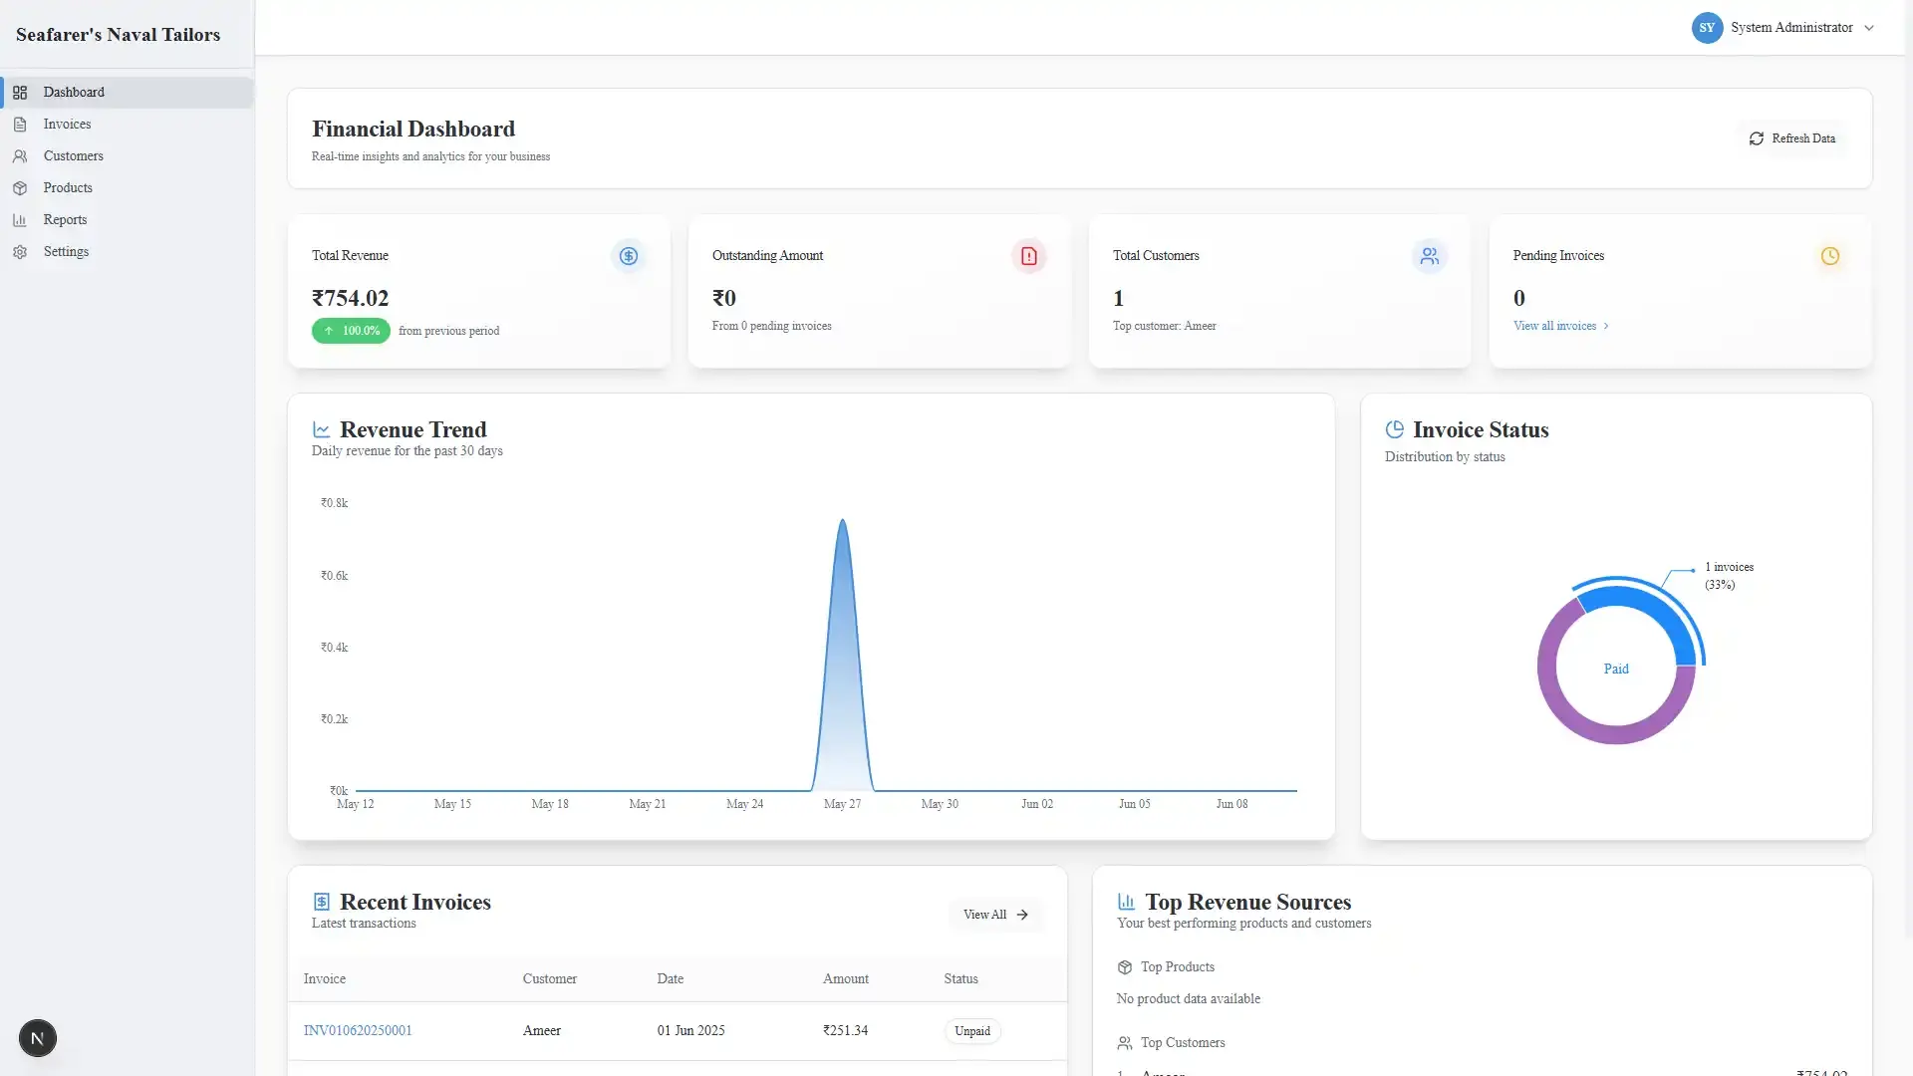Viewport: 1913px width, 1076px height.
Task: Click the Top Products cube icon
Action: pos(1125,967)
